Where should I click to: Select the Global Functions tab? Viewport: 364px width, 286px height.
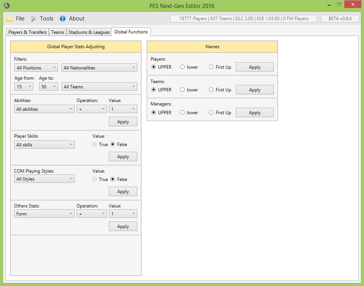coord(131,32)
